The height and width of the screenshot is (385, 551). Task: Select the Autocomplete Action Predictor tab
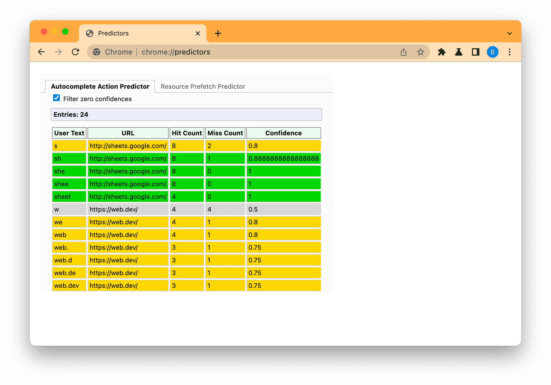point(100,87)
